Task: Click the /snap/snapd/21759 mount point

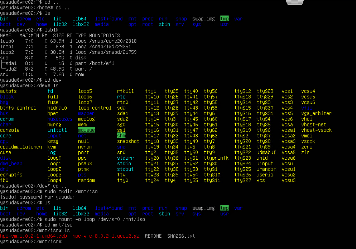Action: click(113, 52)
